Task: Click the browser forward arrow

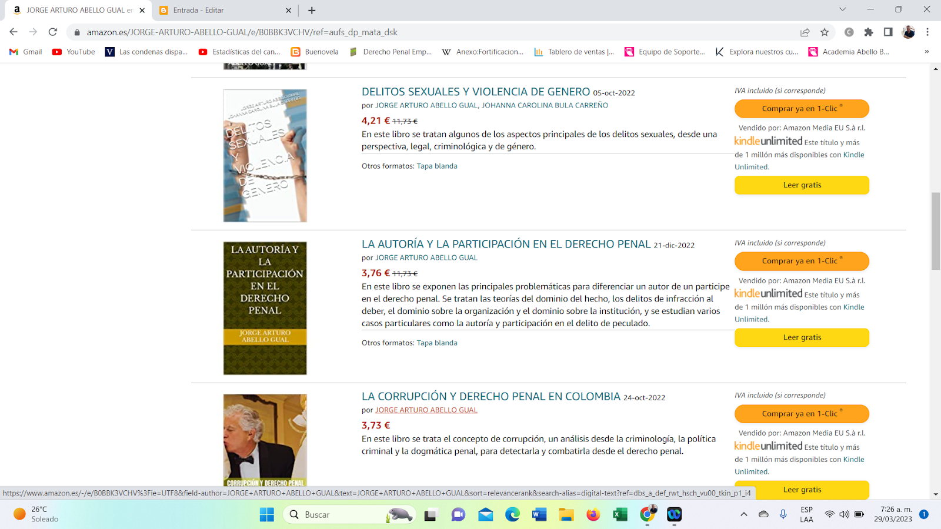Action: tap(33, 32)
